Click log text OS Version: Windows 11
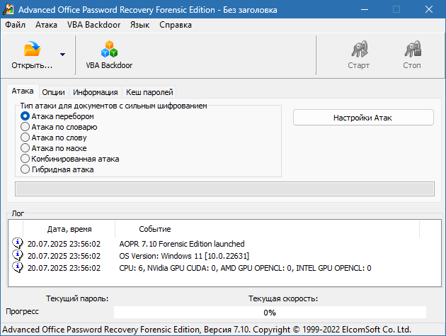Image resolution: width=446 pixels, height=336 pixels. (x=184, y=256)
